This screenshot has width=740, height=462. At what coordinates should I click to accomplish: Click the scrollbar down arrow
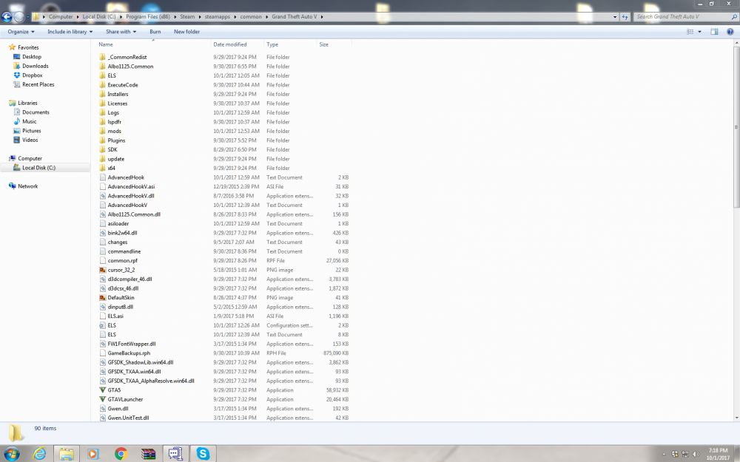736,417
